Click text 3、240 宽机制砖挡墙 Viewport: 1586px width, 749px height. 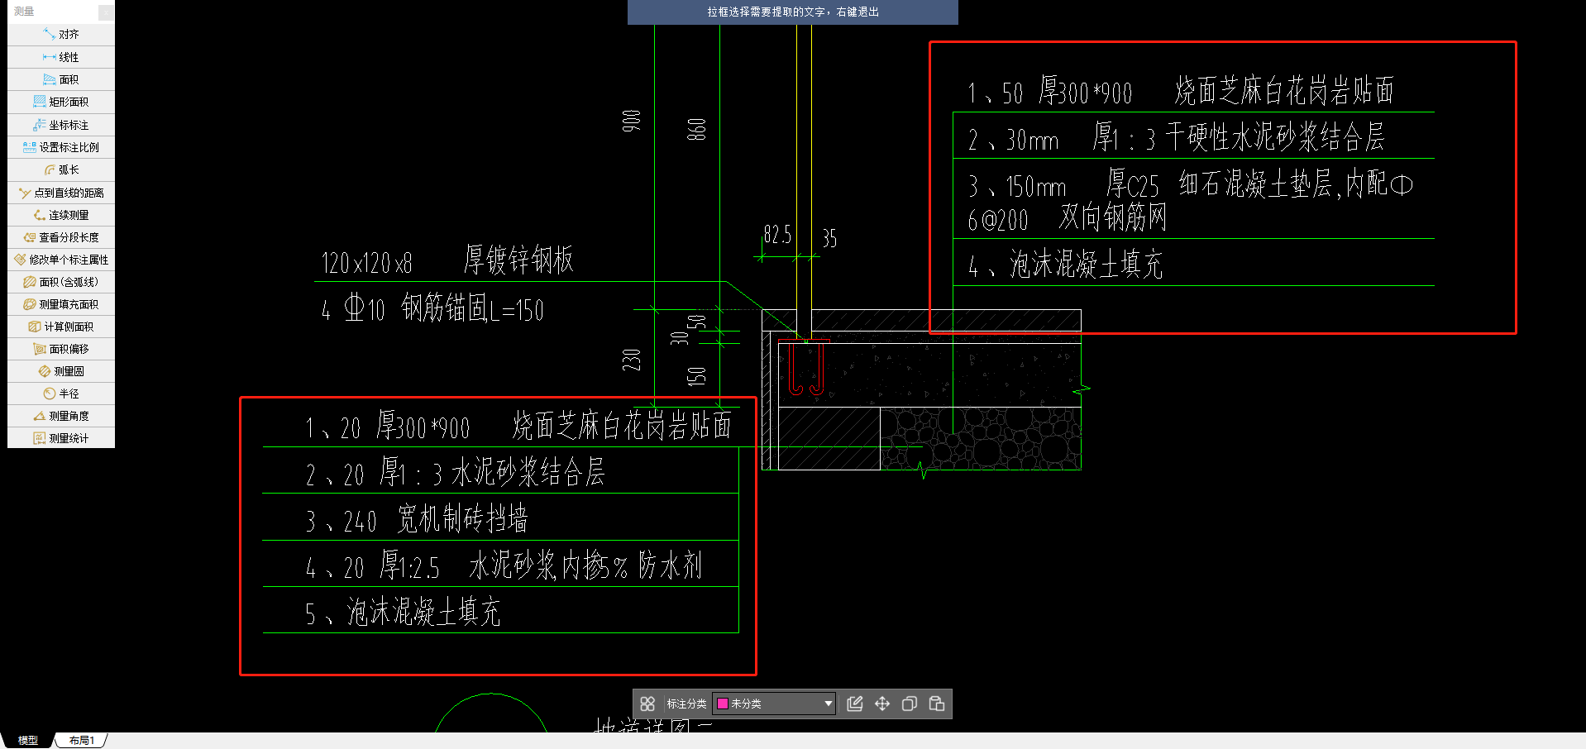[416, 519]
